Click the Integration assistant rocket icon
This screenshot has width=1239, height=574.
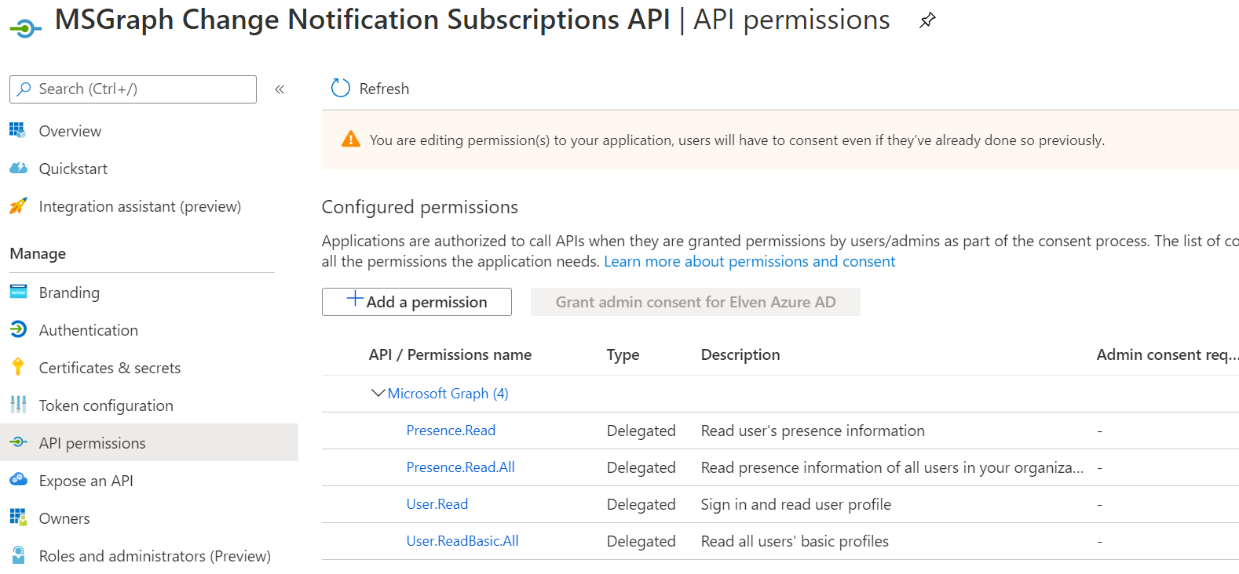coord(18,205)
